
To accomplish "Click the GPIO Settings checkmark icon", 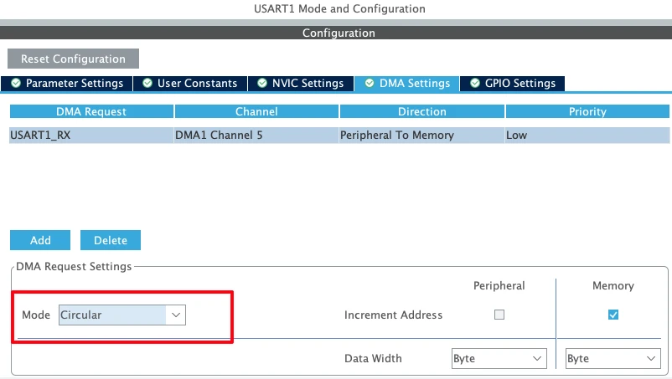I will tap(475, 84).
